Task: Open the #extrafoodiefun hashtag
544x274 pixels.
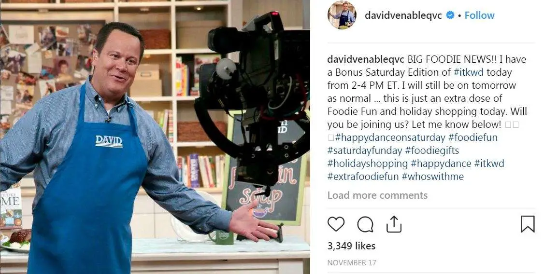Action: (x=363, y=177)
